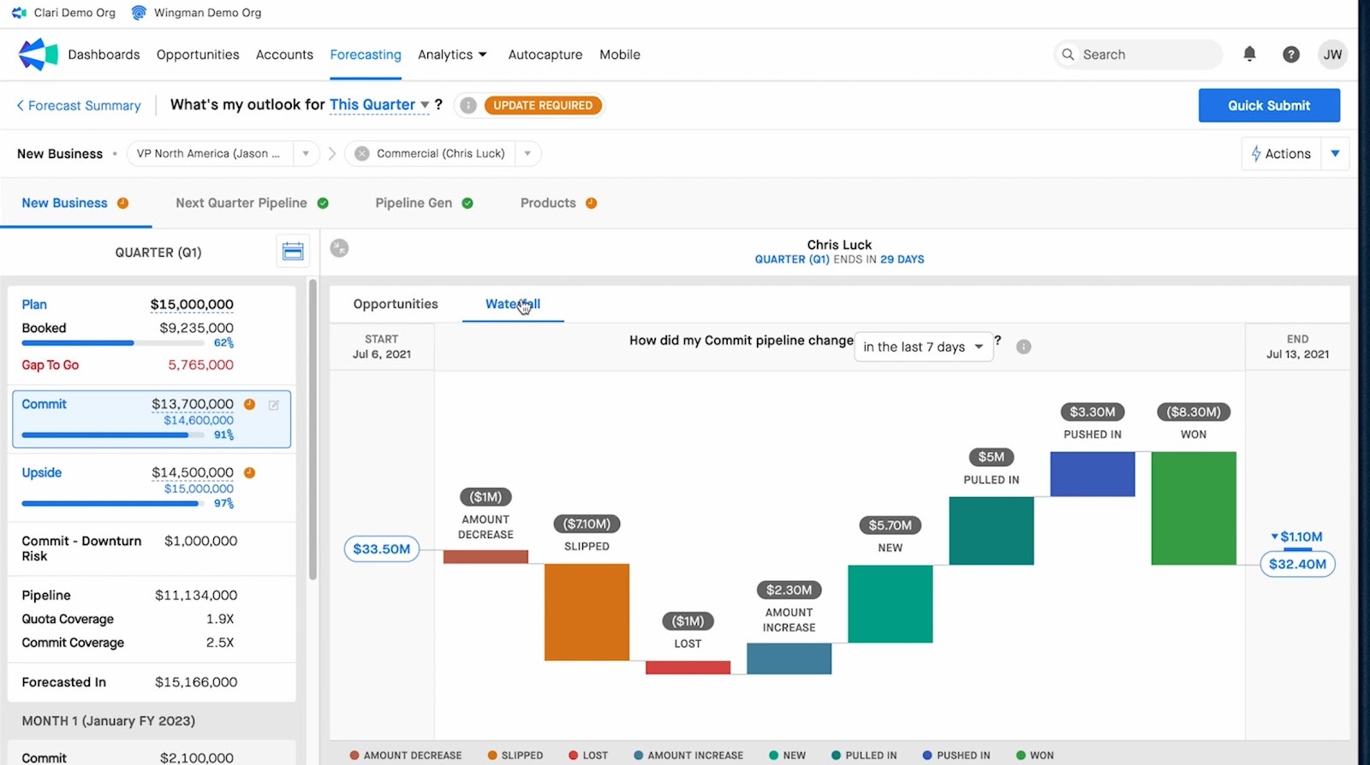Click info icon beside pipeline change question
1370x765 pixels.
pyautogui.click(x=1023, y=347)
